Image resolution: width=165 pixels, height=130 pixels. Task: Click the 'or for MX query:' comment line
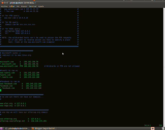click(x=9, y=22)
